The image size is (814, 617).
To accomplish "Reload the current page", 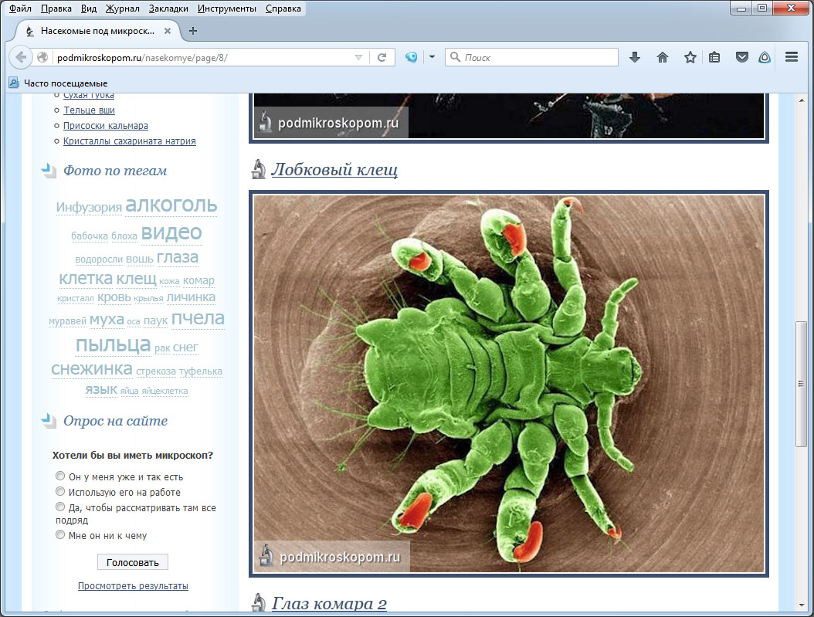I will (x=382, y=57).
